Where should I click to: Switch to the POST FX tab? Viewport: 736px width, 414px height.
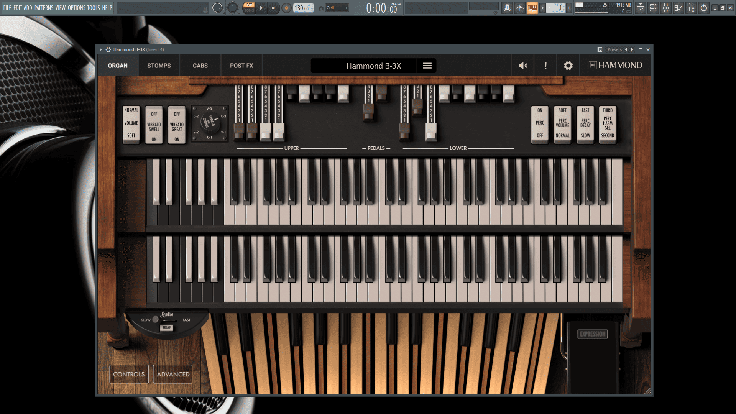tap(242, 66)
